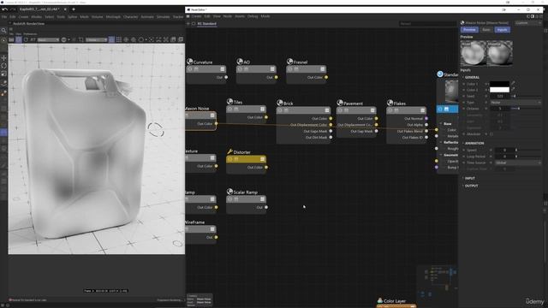This screenshot has height=308, width=548.
Task: Click the Seed value field
Action: click(500, 96)
